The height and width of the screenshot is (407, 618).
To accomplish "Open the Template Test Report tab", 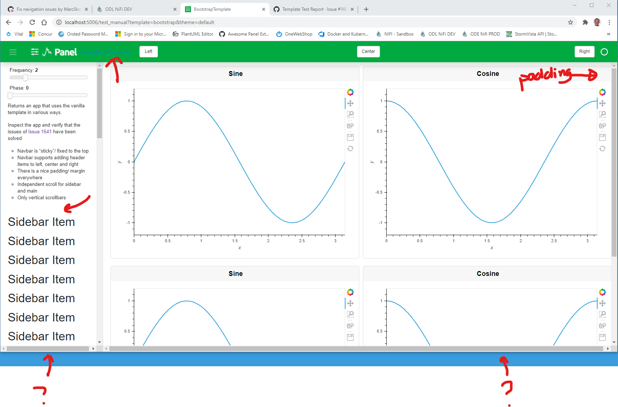I will click(313, 9).
